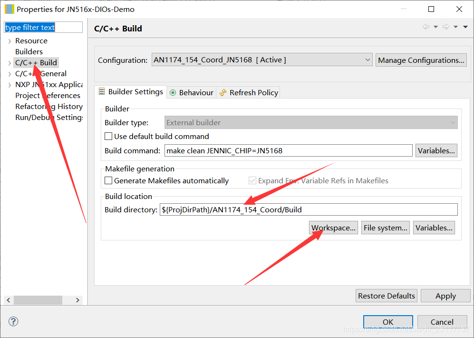The height and width of the screenshot is (338, 474).
Task: Click the tree horizontal scrollbar thumb
Action: click(x=38, y=300)
